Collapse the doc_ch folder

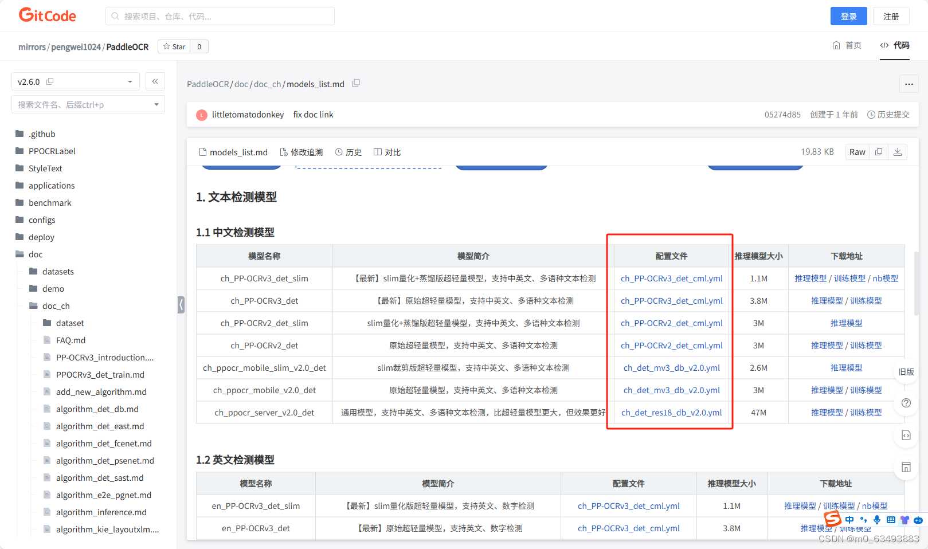pyautogui.click(x=56, y=306)
